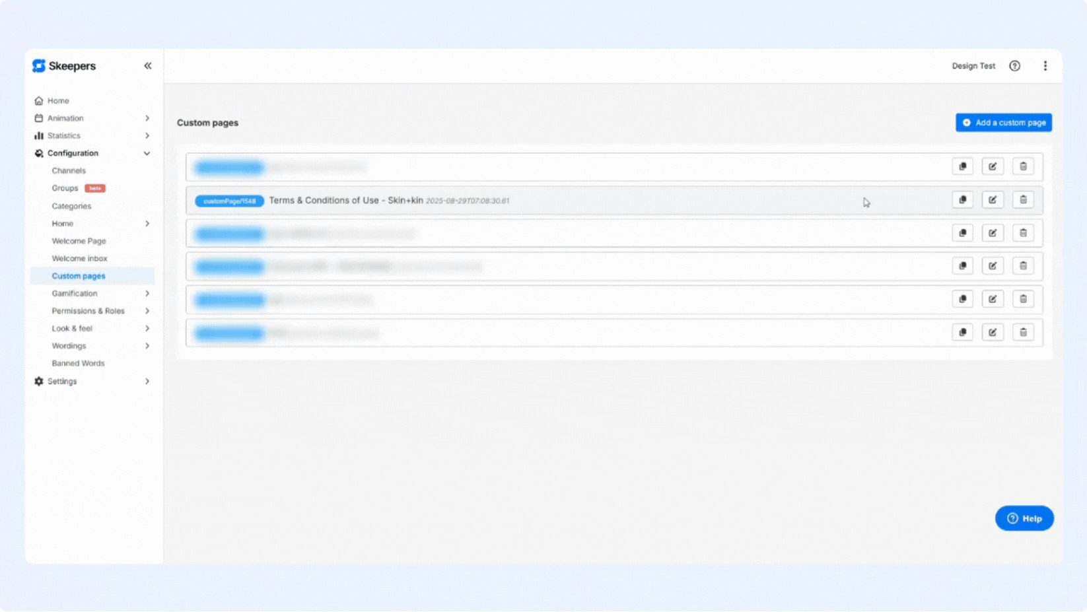Collapse the sidebar with the double-chevron icon

pos(148,66)
